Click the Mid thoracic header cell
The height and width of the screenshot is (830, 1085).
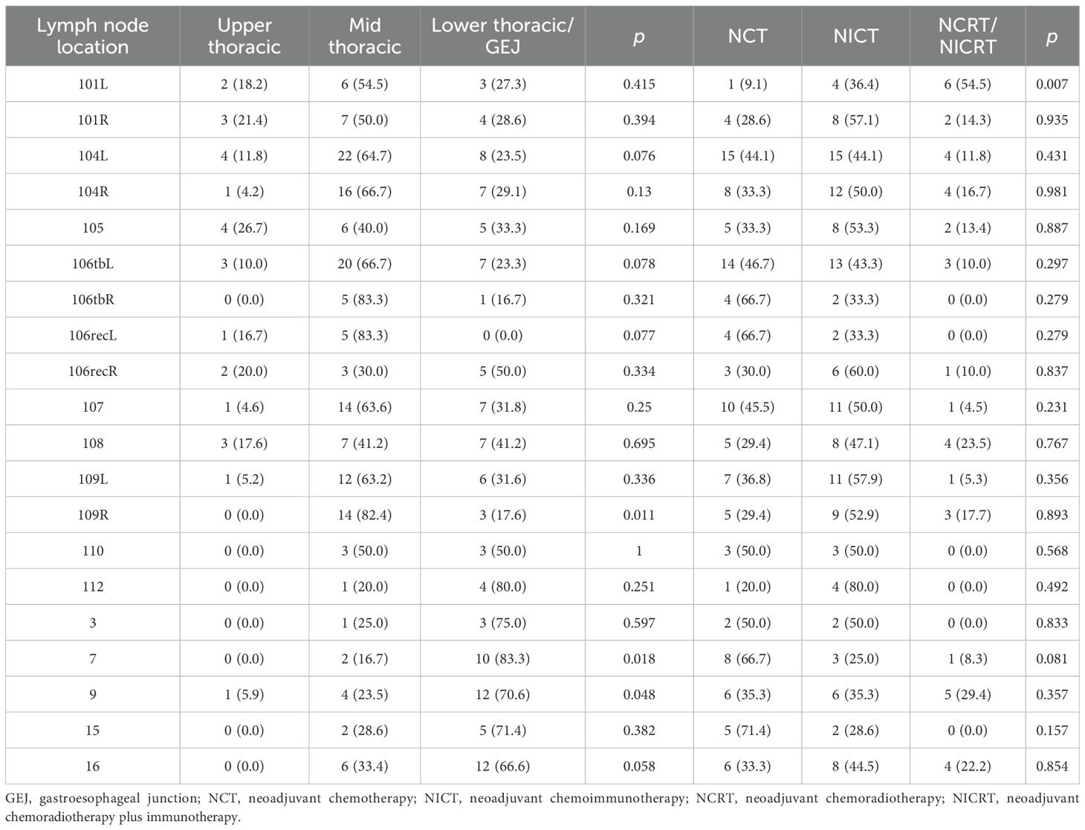click(x=365, y=36)
